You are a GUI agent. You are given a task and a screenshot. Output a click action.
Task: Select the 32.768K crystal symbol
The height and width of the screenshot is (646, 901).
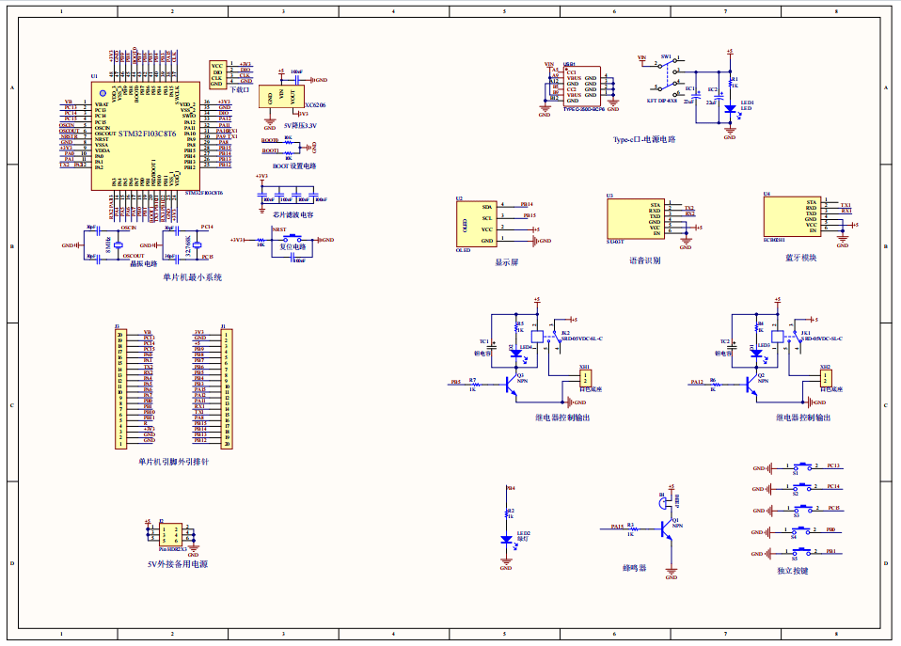198,244
